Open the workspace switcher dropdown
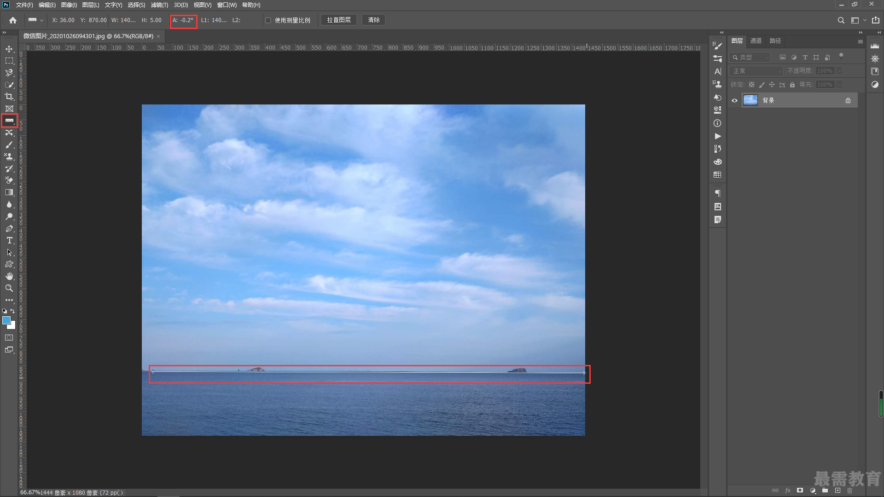This screenshot has height=497, width=884. 859,20
